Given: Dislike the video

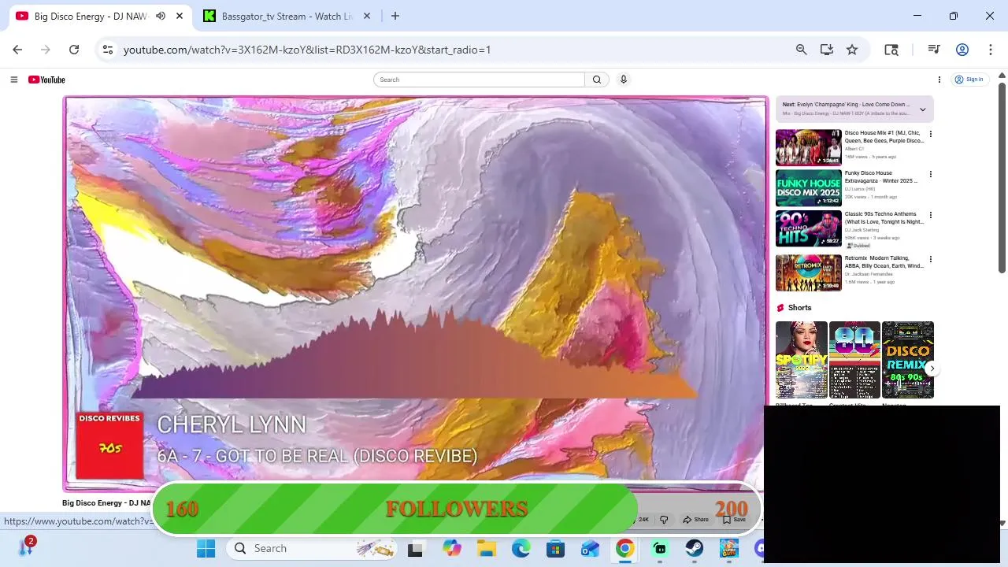Looking at the screenshot, I should [664, 520].
